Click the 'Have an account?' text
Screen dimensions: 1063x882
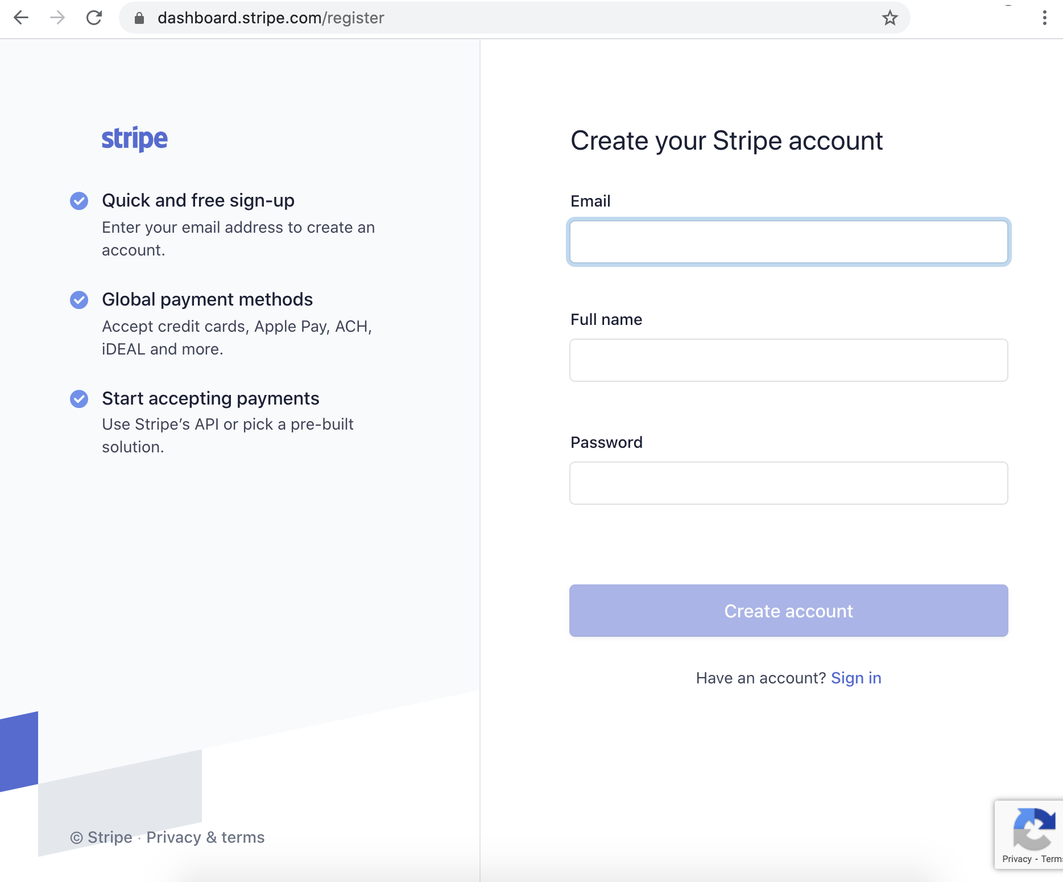(761, 678)
